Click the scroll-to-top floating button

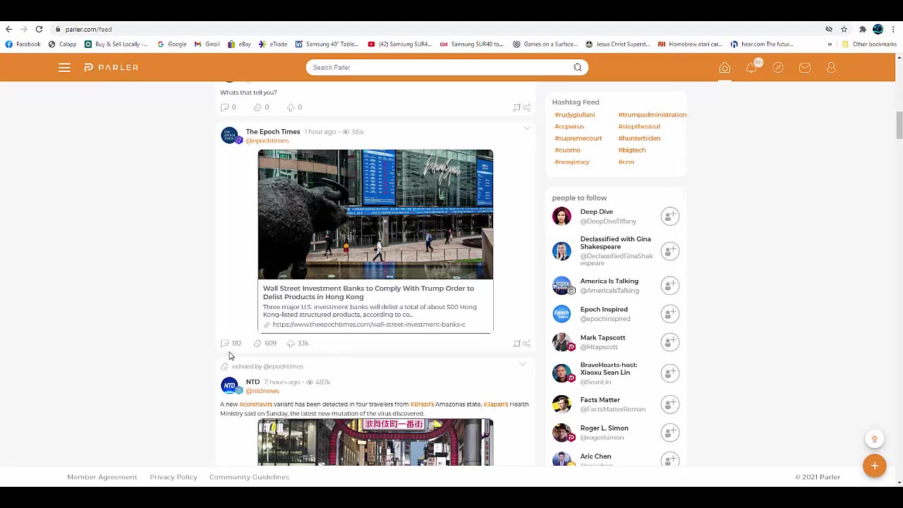(x=874, y=439)
